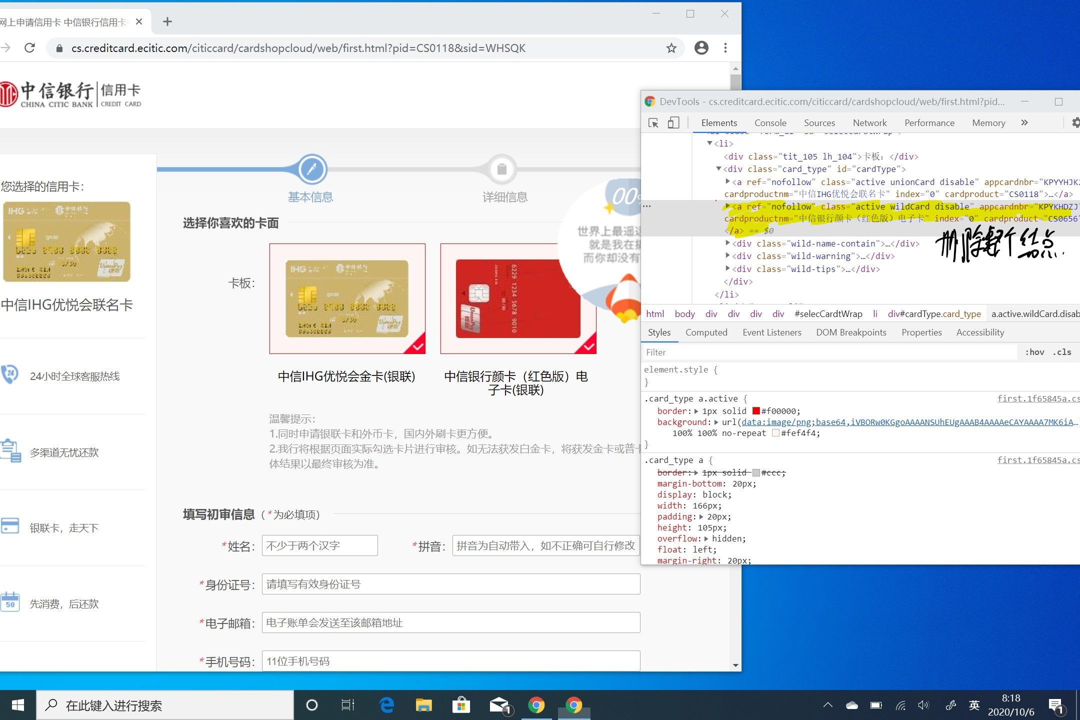The height and width of the screenshot is (720, 1080).
Task: Click the 详细信息 step clipboard icon
Action: pos(501,169)
